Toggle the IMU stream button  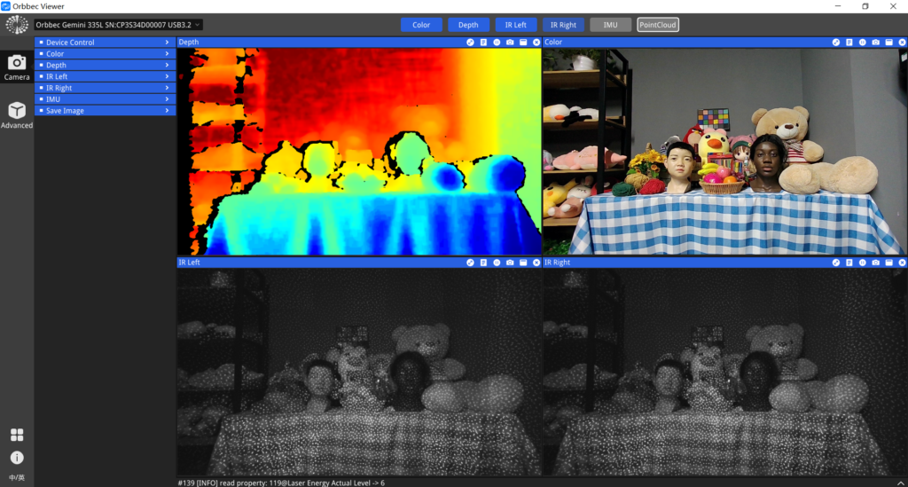point(610,25)
